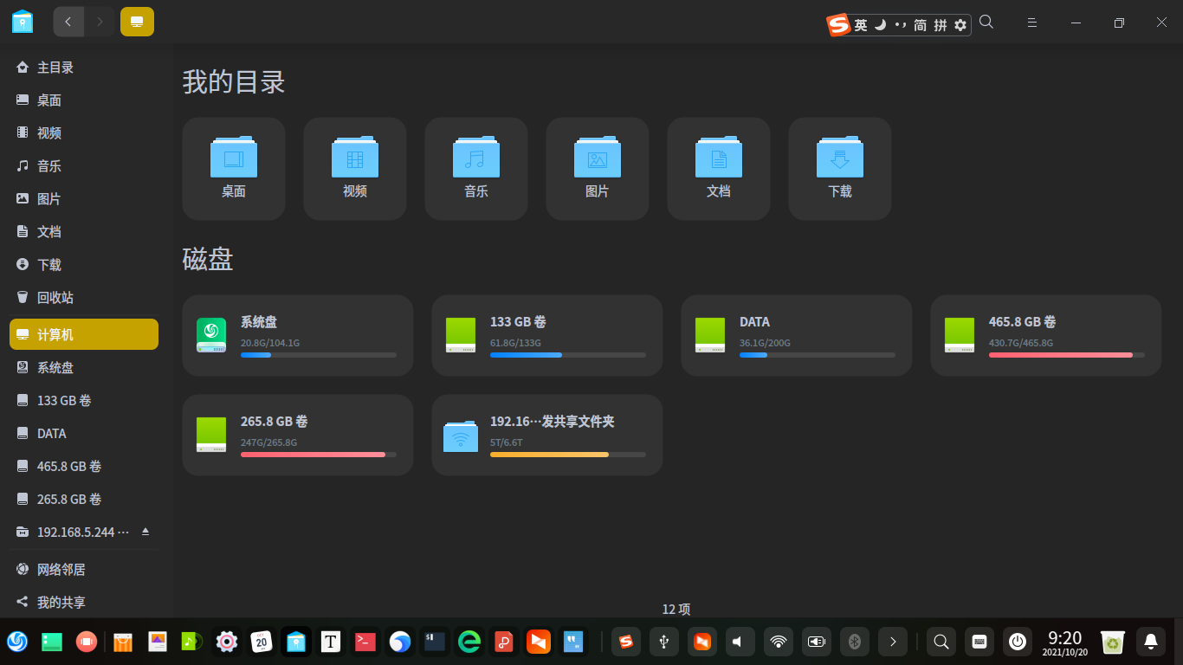
Task: Go to 我的共享 in sidebar
Action: 61,603
